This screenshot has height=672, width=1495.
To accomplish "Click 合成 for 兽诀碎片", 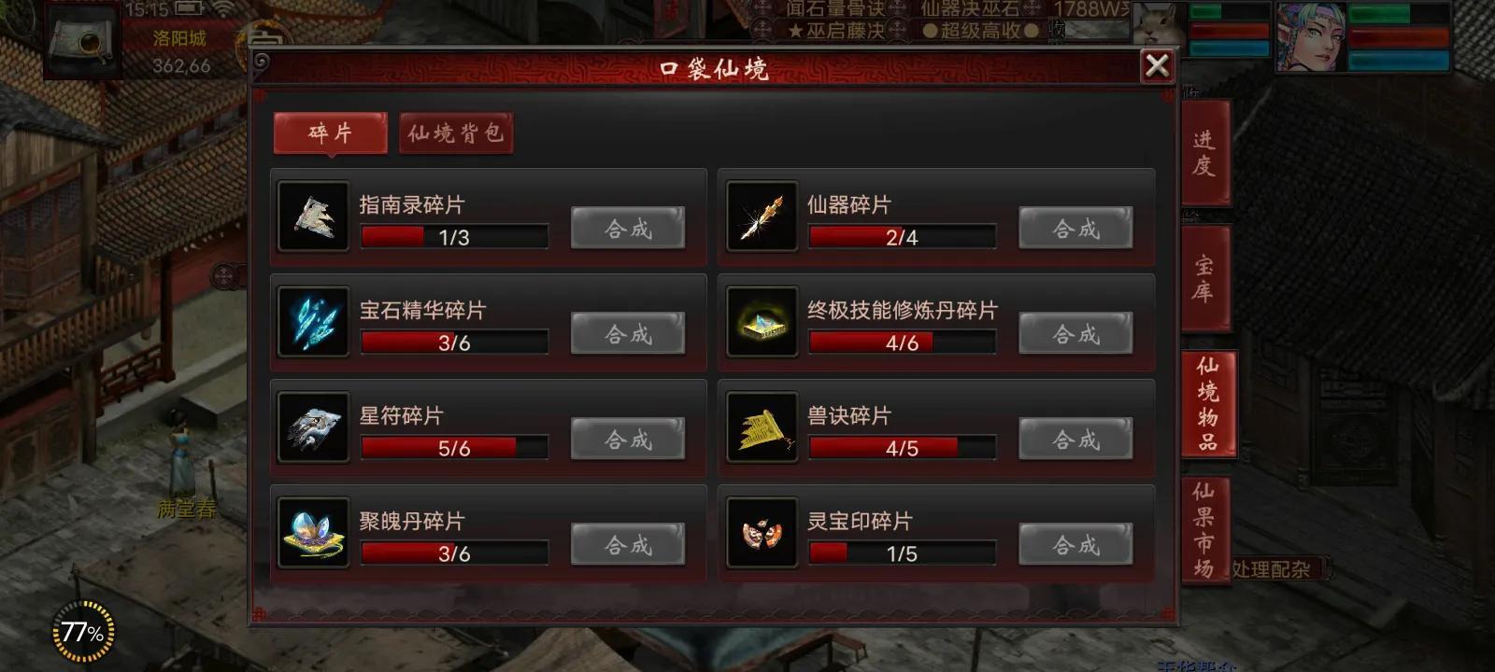I will tap(1075, 439).
